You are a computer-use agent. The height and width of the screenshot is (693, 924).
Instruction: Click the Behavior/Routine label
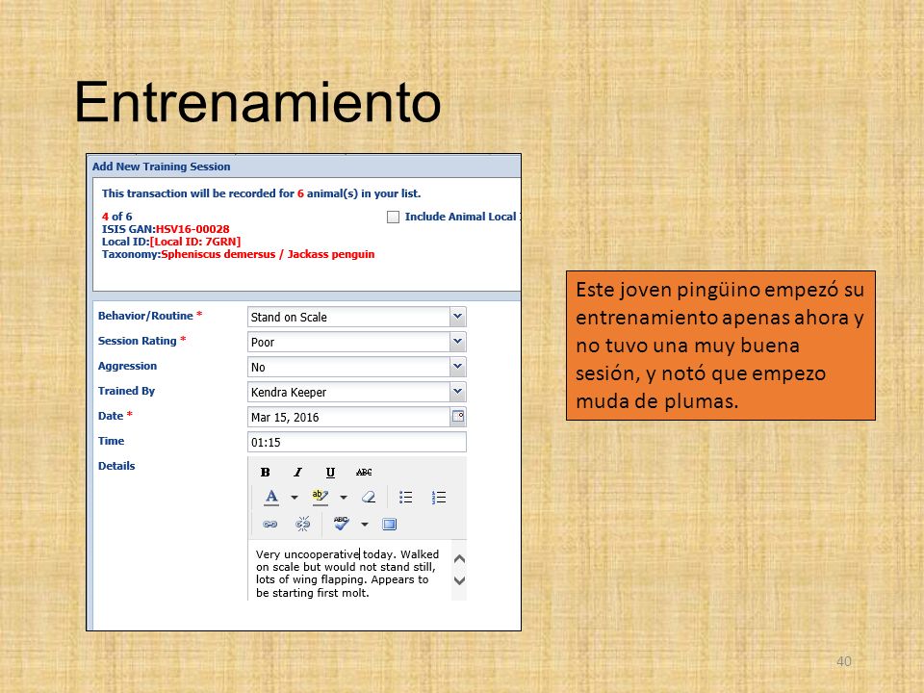[145, 316]
